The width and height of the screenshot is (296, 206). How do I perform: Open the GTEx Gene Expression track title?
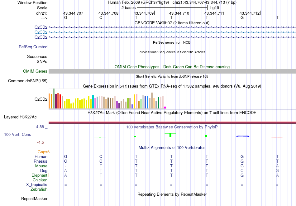pyautogui.click(x=172, y=86)
